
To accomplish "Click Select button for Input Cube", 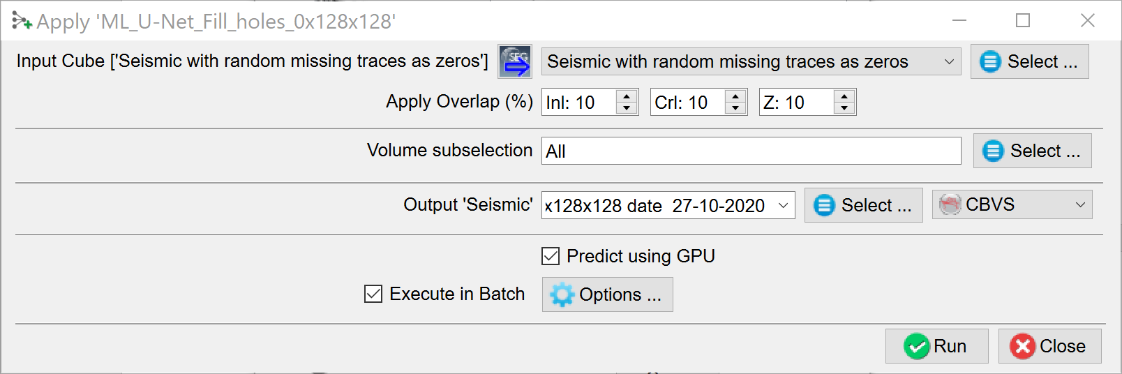I will (1029, 61).
